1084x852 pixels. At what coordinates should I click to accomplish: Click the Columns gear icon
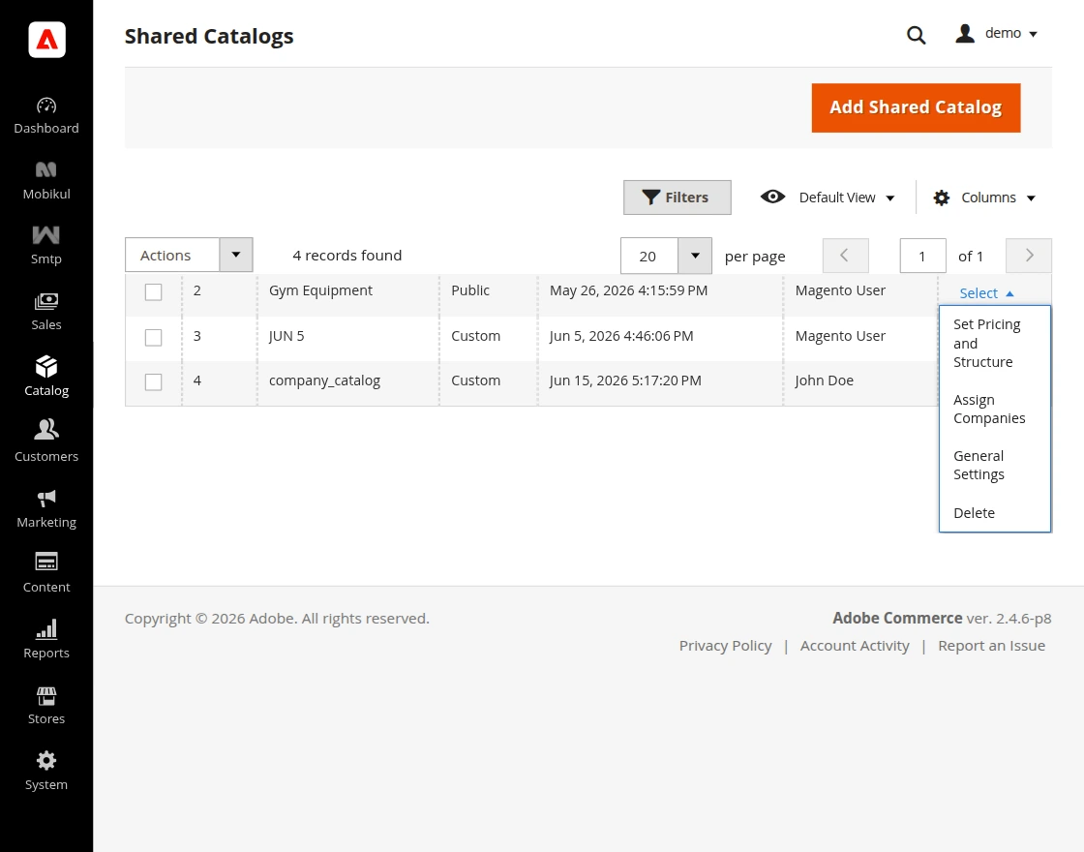[941, 198]
